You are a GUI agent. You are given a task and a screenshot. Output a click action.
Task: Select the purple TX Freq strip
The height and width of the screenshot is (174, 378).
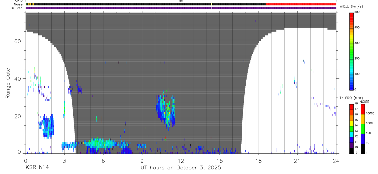[181, 8]
